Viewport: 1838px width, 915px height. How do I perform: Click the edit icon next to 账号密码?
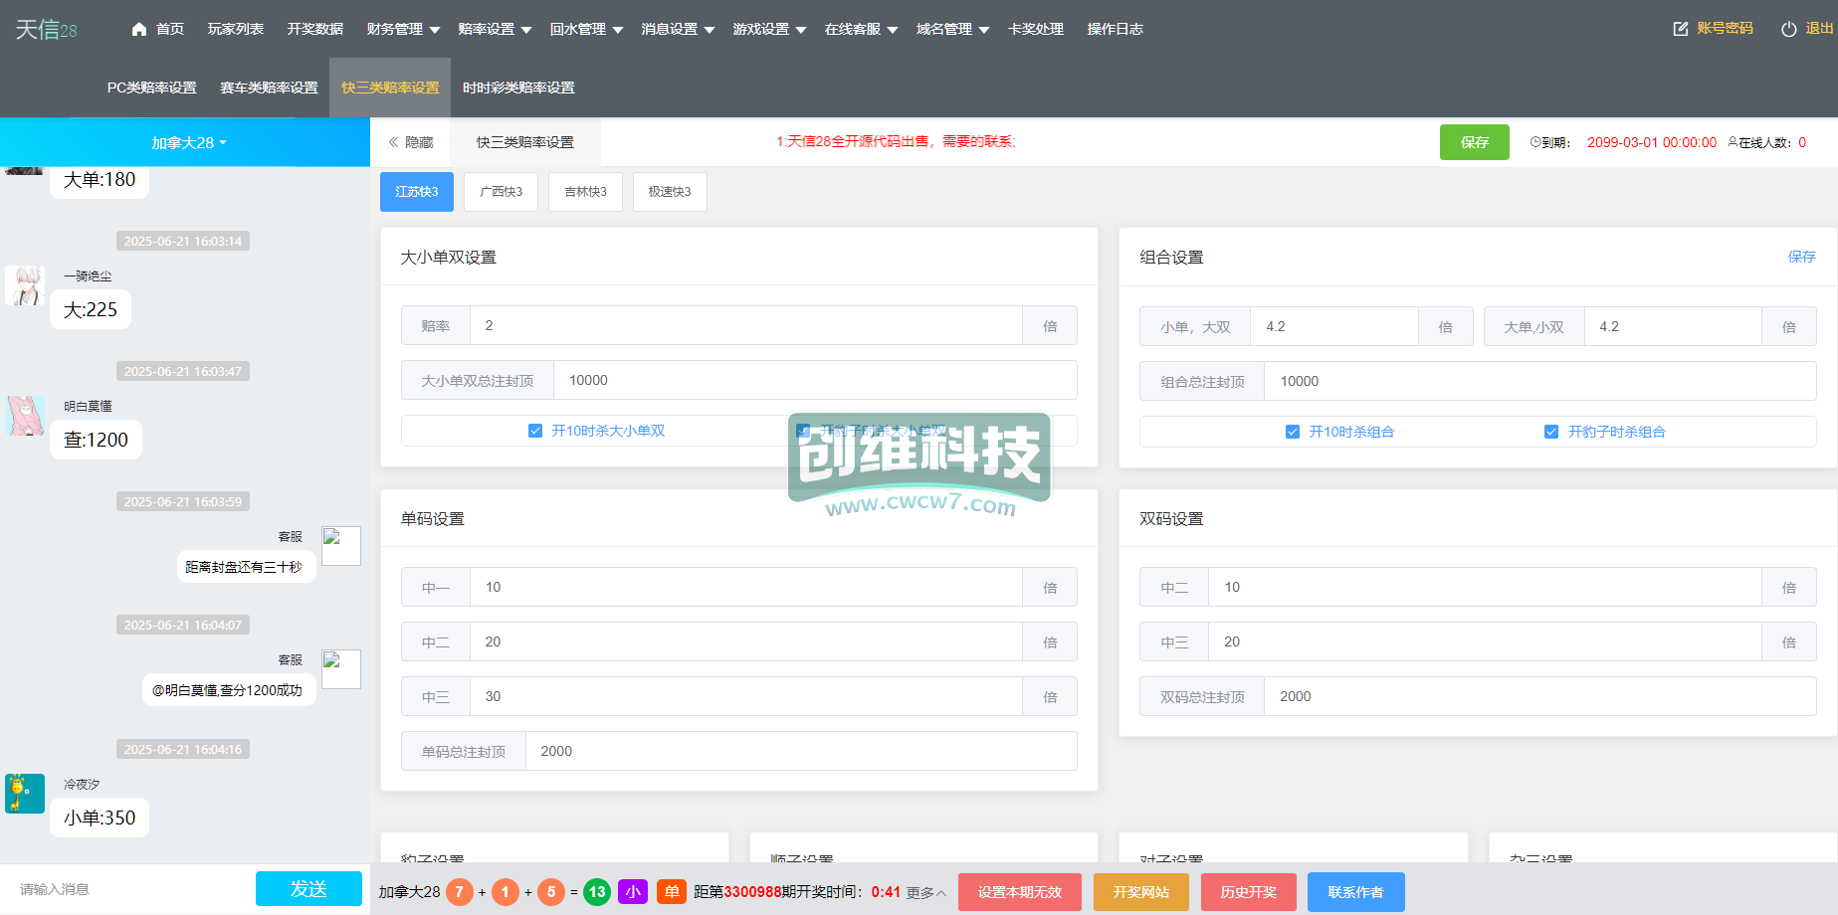(x=1681, y=29)
